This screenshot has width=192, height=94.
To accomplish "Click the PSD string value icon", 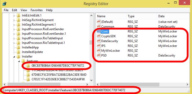I will 99,55.
